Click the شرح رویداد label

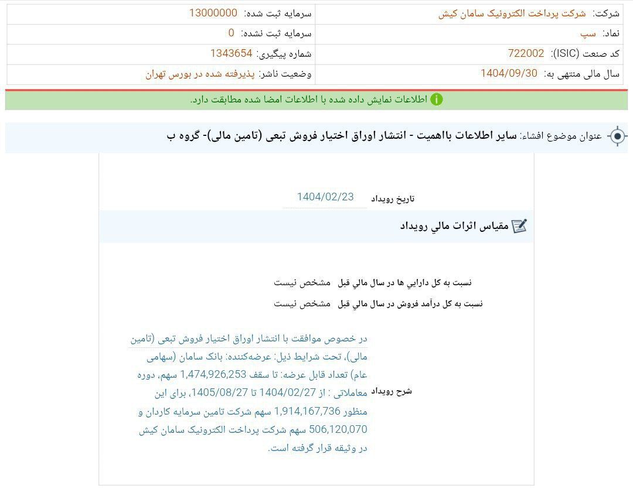pyautogui.click(x=391, y=391)
